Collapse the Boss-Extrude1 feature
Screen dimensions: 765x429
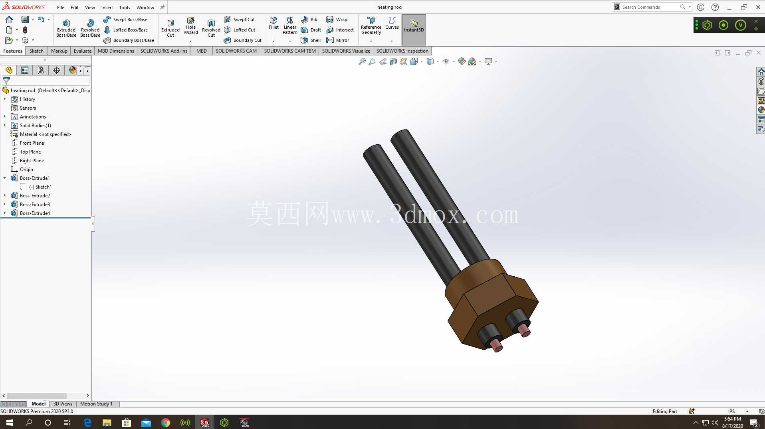pyautogui.click(x=5, y=178)
